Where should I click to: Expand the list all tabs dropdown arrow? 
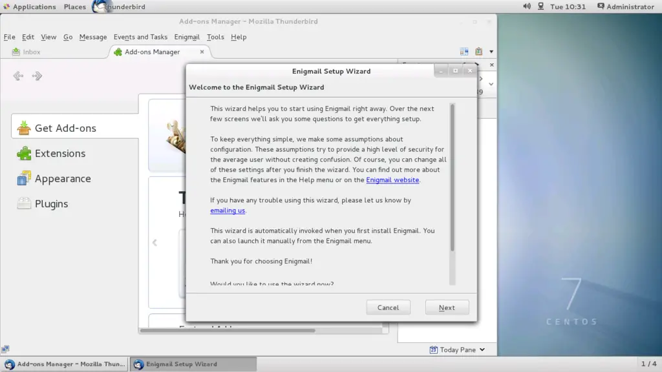click(491, 52)
